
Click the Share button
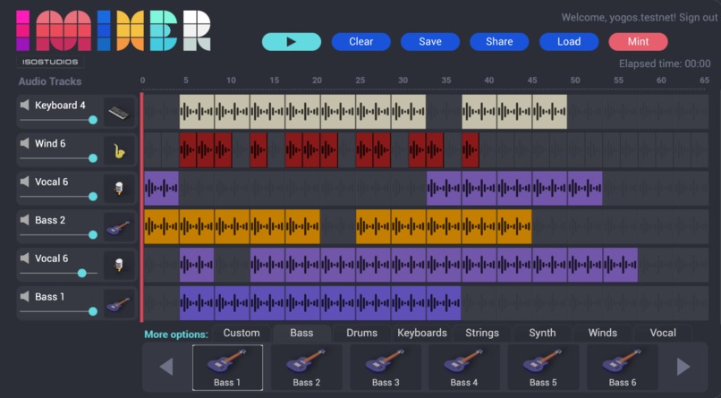(499, 42)
